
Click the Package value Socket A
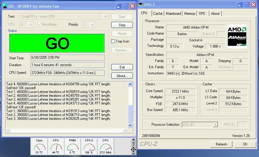pyautogui.click(x=196, y=40)
